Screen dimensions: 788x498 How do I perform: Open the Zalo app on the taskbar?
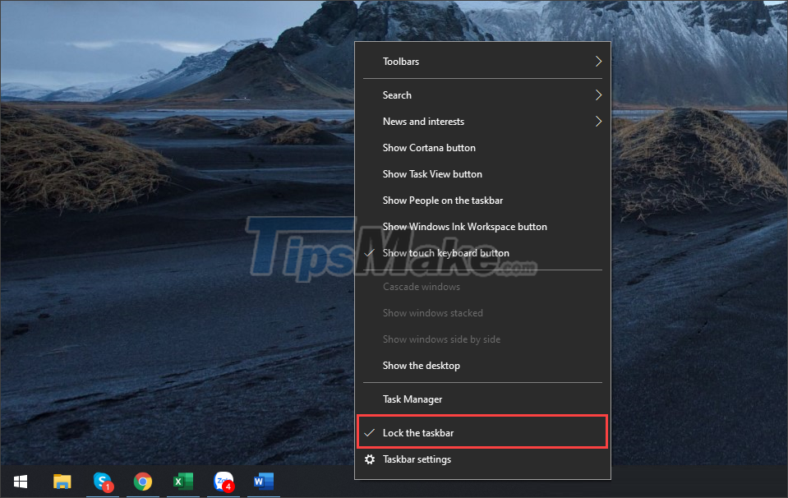[x=223, y=482]
